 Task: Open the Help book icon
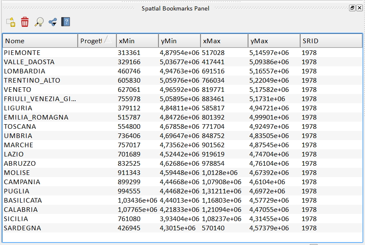point(66,22)
